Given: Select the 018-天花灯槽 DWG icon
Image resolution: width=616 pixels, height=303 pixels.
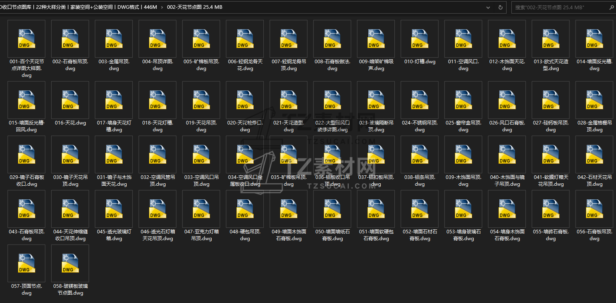Looking at the screenshot, I should click(158, 100).
